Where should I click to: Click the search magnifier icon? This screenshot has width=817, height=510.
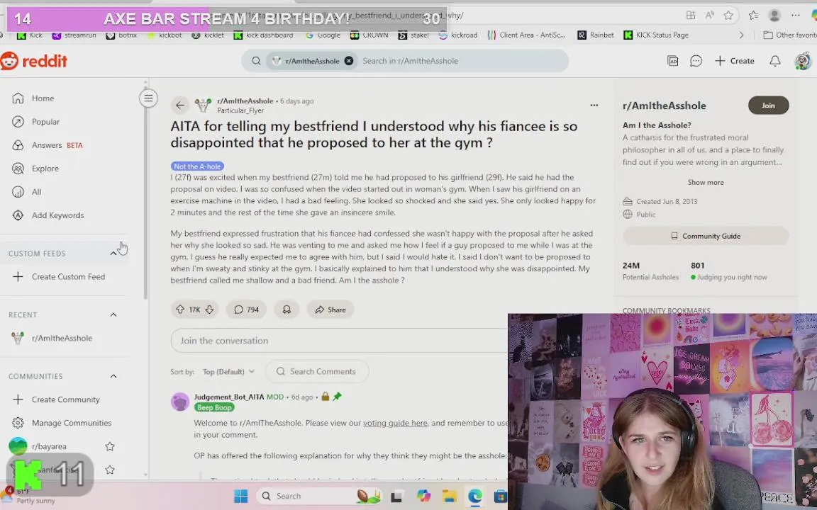[x=256, y=61]
